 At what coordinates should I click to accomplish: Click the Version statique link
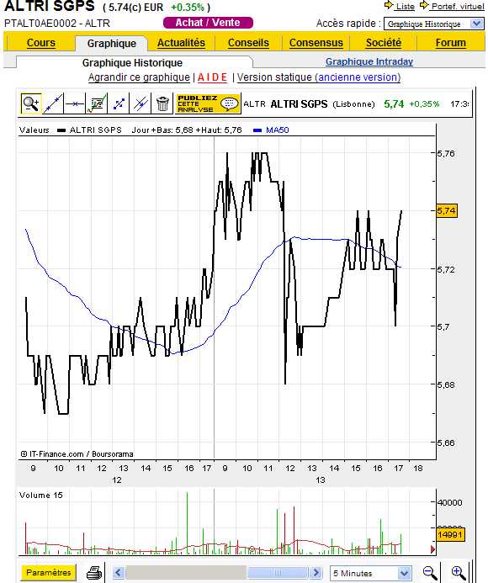(274, 77)
